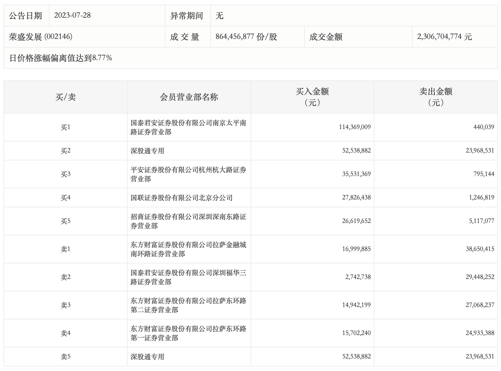
Task: Select 国泰君安证券 南京太平南路 branch name
Action: pos(188,128)
